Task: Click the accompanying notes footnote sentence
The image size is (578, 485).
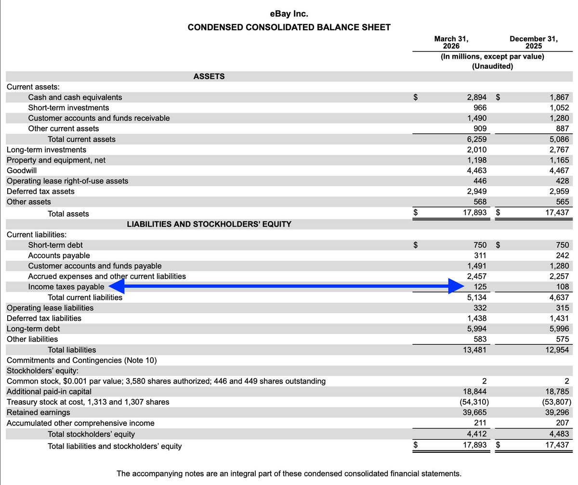Action: coord(289,473)
